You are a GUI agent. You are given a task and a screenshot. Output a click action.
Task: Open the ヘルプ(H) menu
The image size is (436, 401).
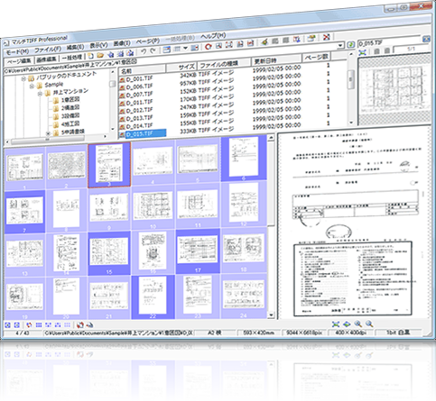(213, 36)
